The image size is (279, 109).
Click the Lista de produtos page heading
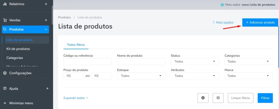point(85,26)
